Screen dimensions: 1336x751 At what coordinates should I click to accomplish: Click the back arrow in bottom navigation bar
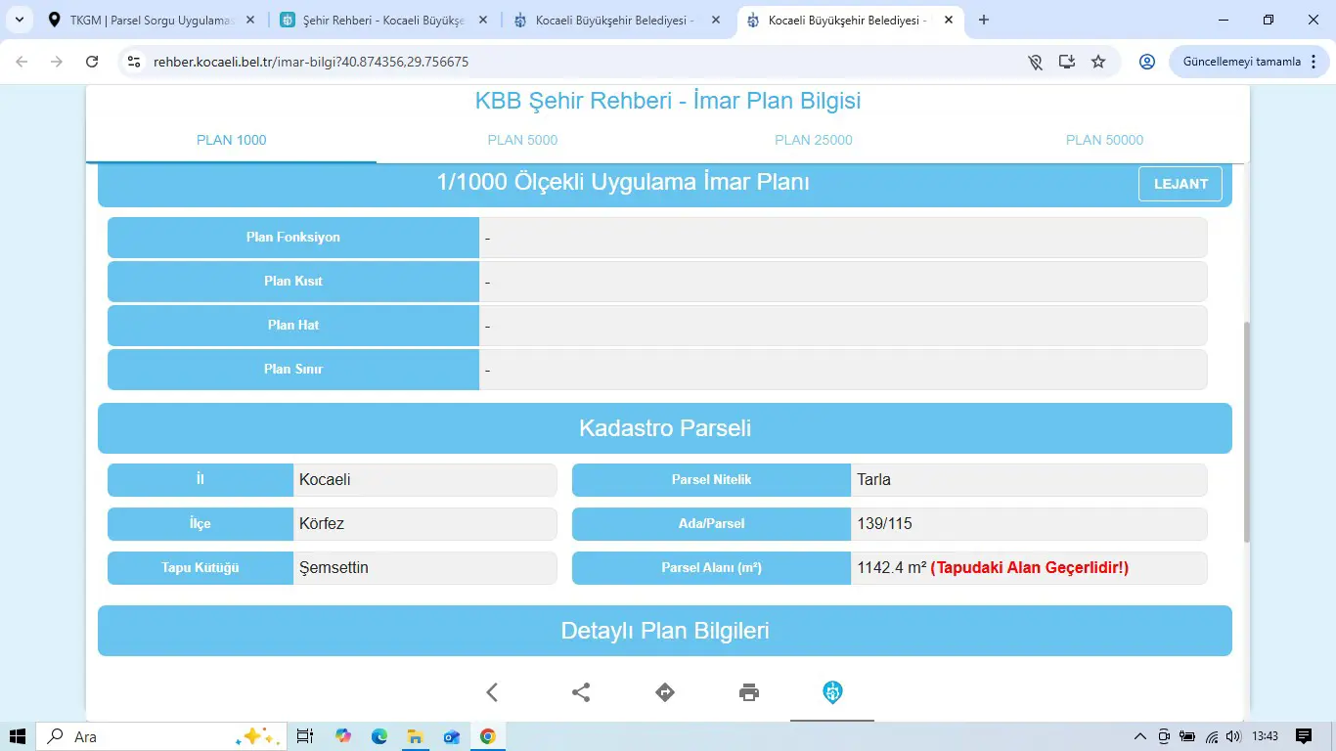tap(492, 692)
